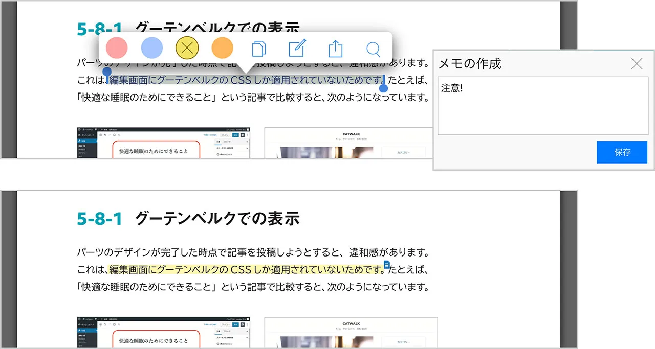Open the CATWALK site thumbnail in the lower page
The image size is (655, 349).
[x=351, y=332]
